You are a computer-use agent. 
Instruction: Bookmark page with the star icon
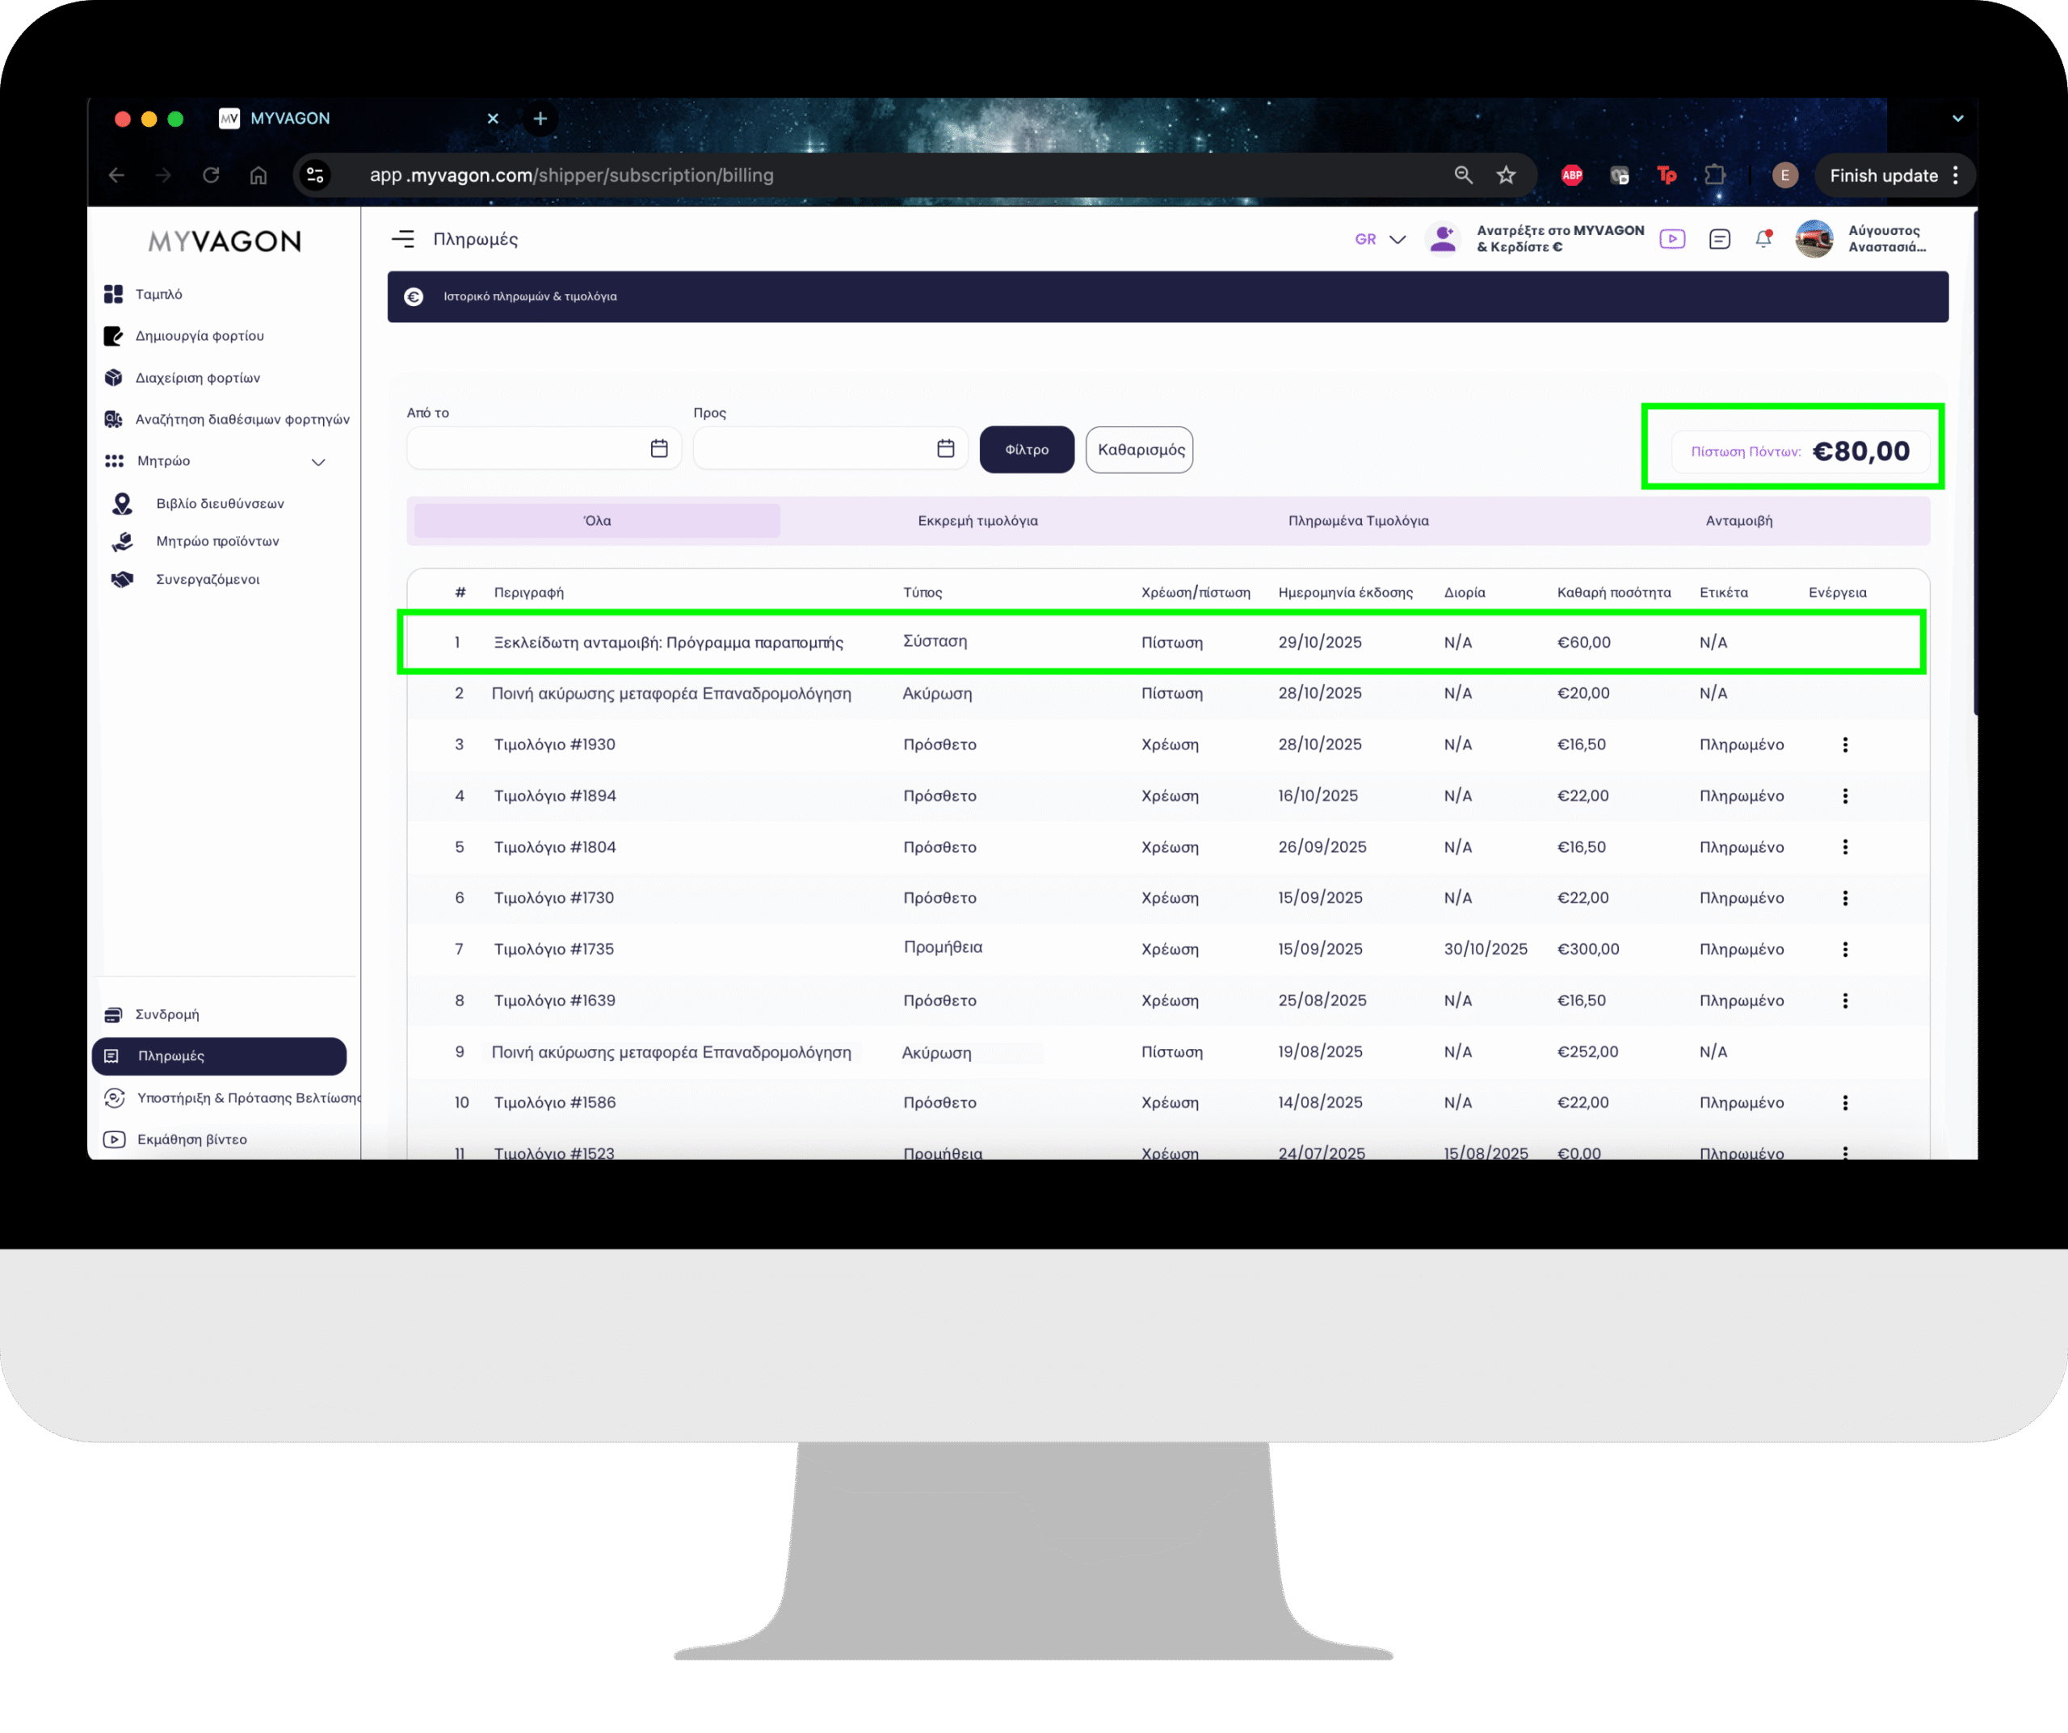tap(1506, 175)
